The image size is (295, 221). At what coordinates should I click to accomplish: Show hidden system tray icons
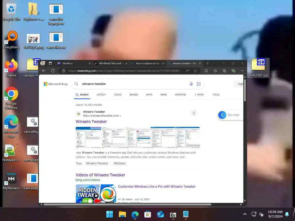pos(245,214)
